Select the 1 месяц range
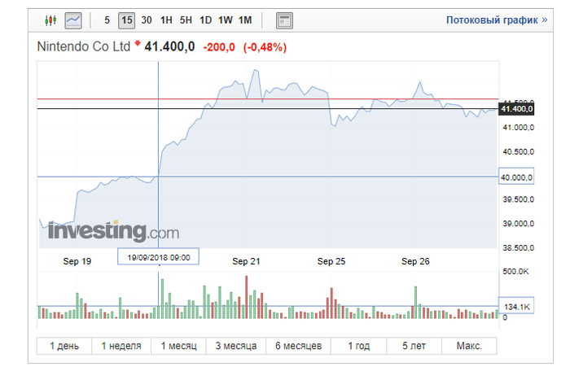This screenshot has width=570, height=380. pos(178,346)
